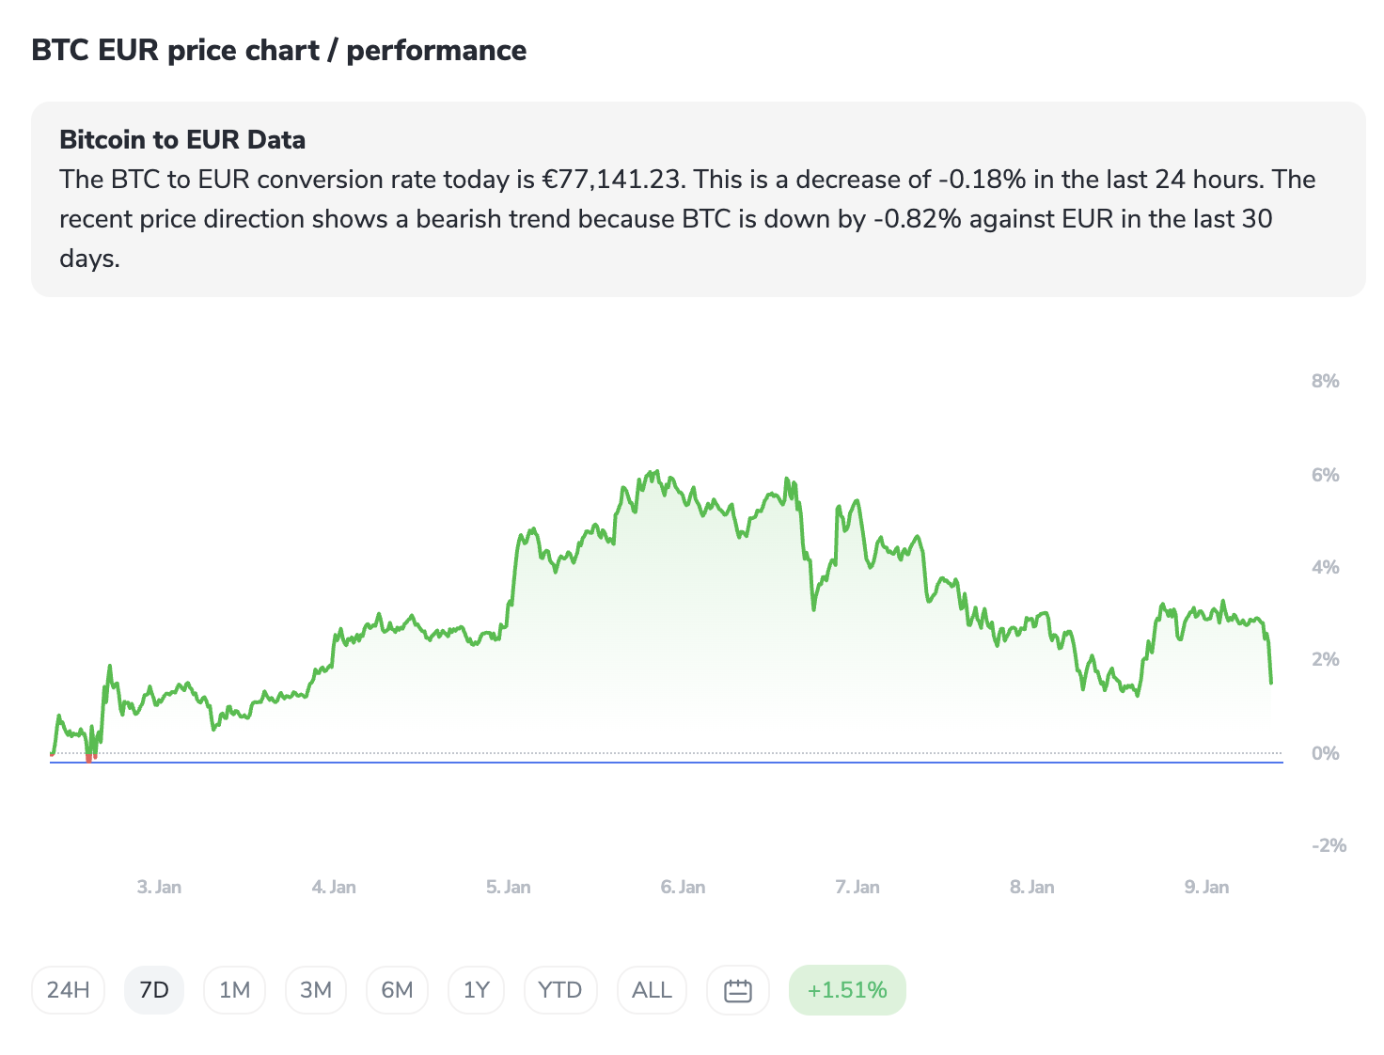Choose the 1Y chart period

(x=477, y=990)
